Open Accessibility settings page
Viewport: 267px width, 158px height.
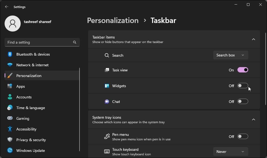click(x=42, y=129)
